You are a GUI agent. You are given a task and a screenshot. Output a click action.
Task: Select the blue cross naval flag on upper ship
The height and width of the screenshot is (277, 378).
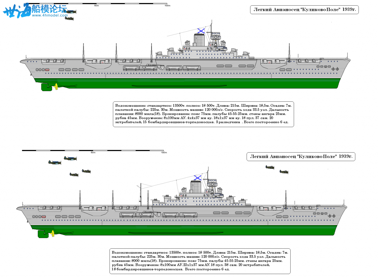(201, 31)
